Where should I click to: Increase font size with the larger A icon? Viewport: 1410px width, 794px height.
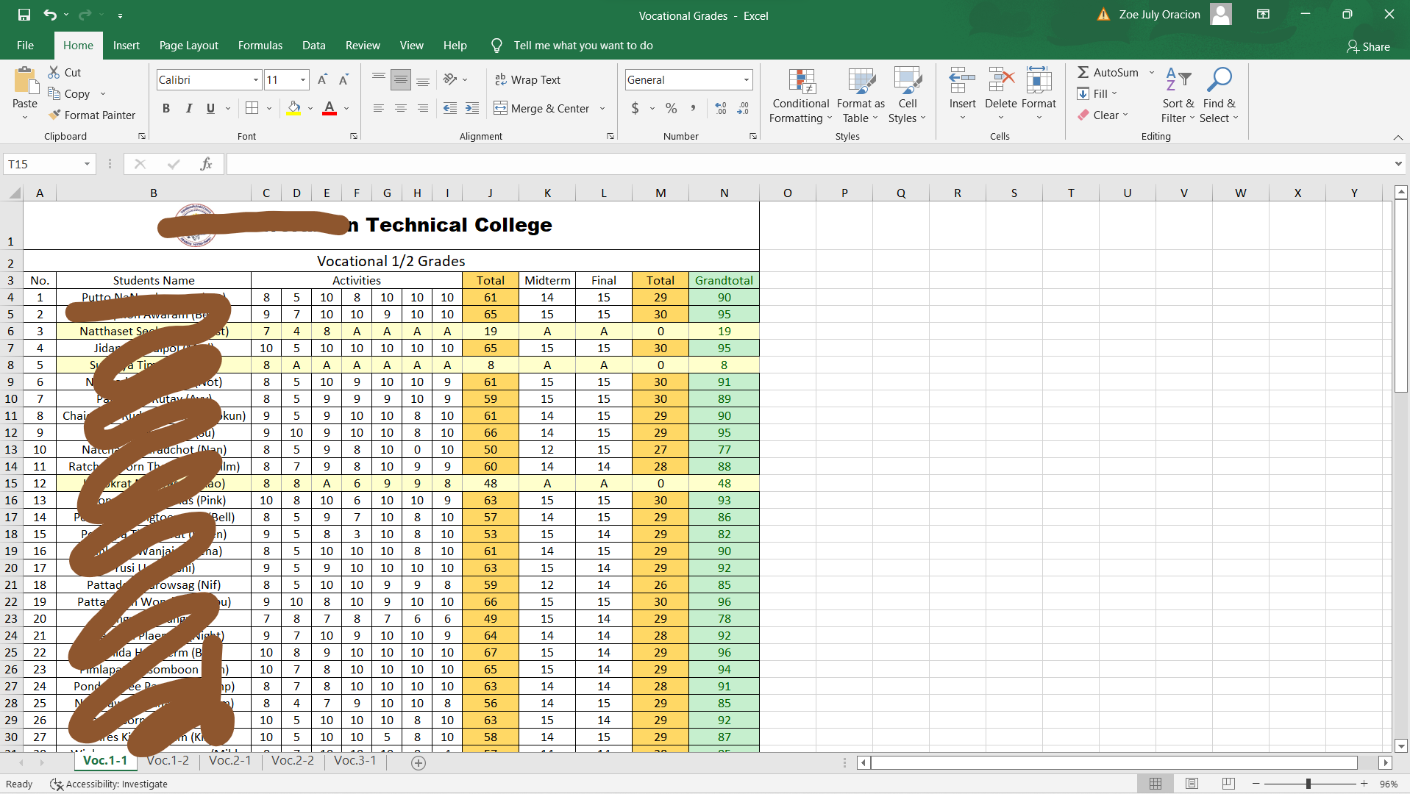[322, 79]
